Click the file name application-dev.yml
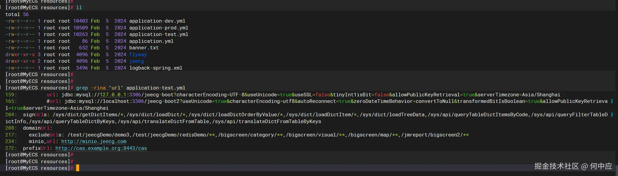 pyautogui.click(x=157, y=21)
